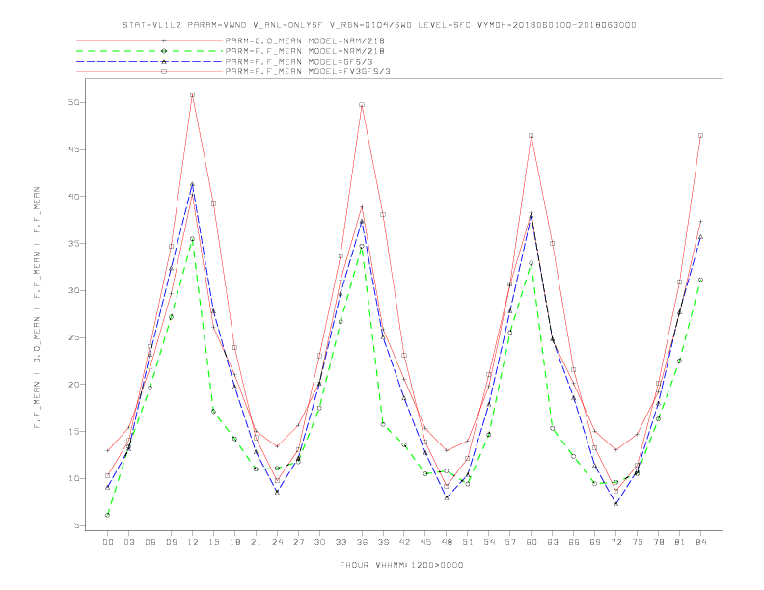The image size is (764, 590).
Task: Select the legend text PARM=O.O_MEAN MODEL=NAM/218
Action: click(305, 40)
